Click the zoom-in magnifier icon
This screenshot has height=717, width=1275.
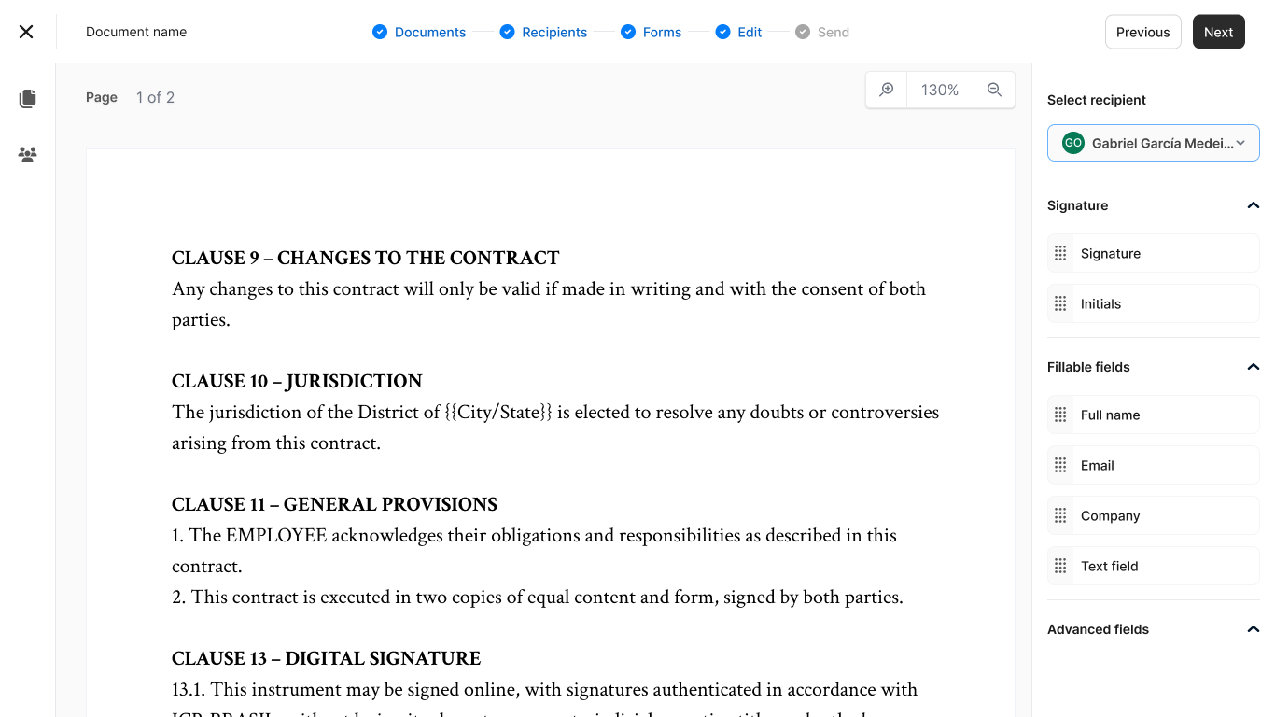(x=885, y=89)
